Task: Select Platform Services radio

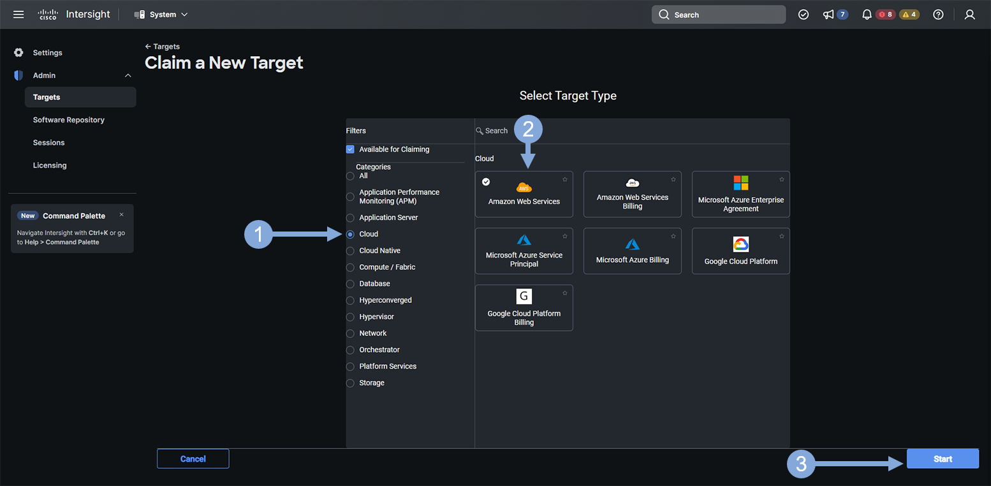Action: (350, 367)
